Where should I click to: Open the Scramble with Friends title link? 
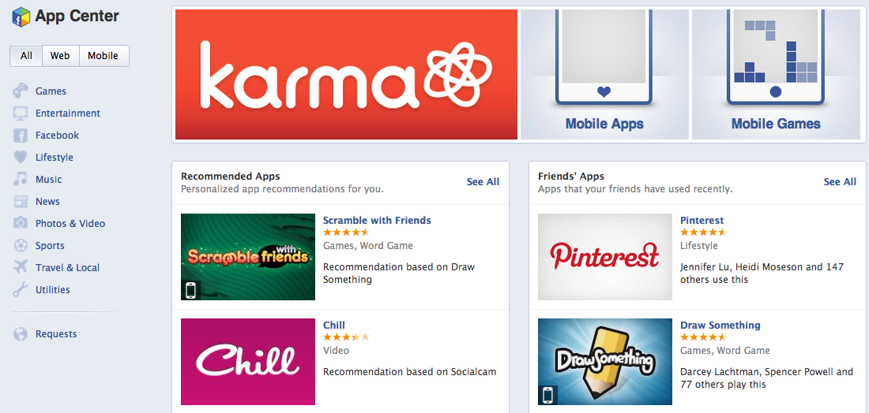coord(377,221)
